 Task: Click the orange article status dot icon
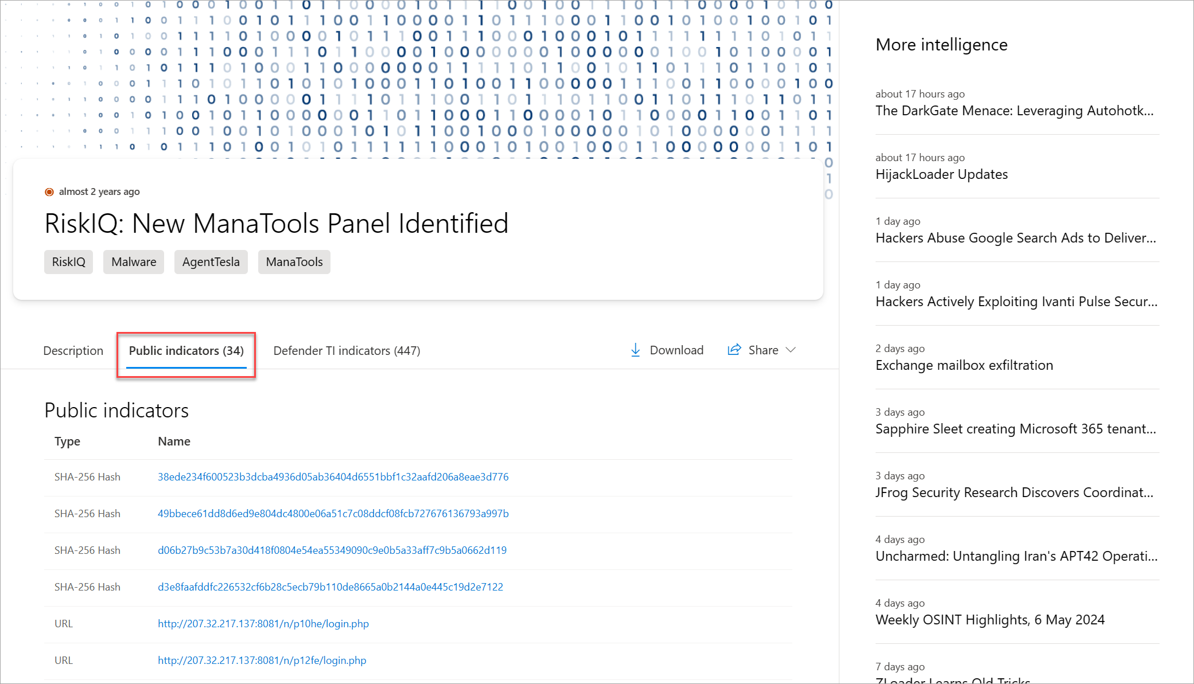tap(49, 192)
